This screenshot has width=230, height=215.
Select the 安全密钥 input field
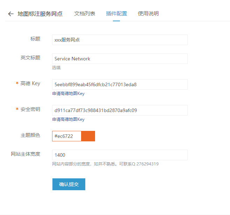(x=120, y=110)
